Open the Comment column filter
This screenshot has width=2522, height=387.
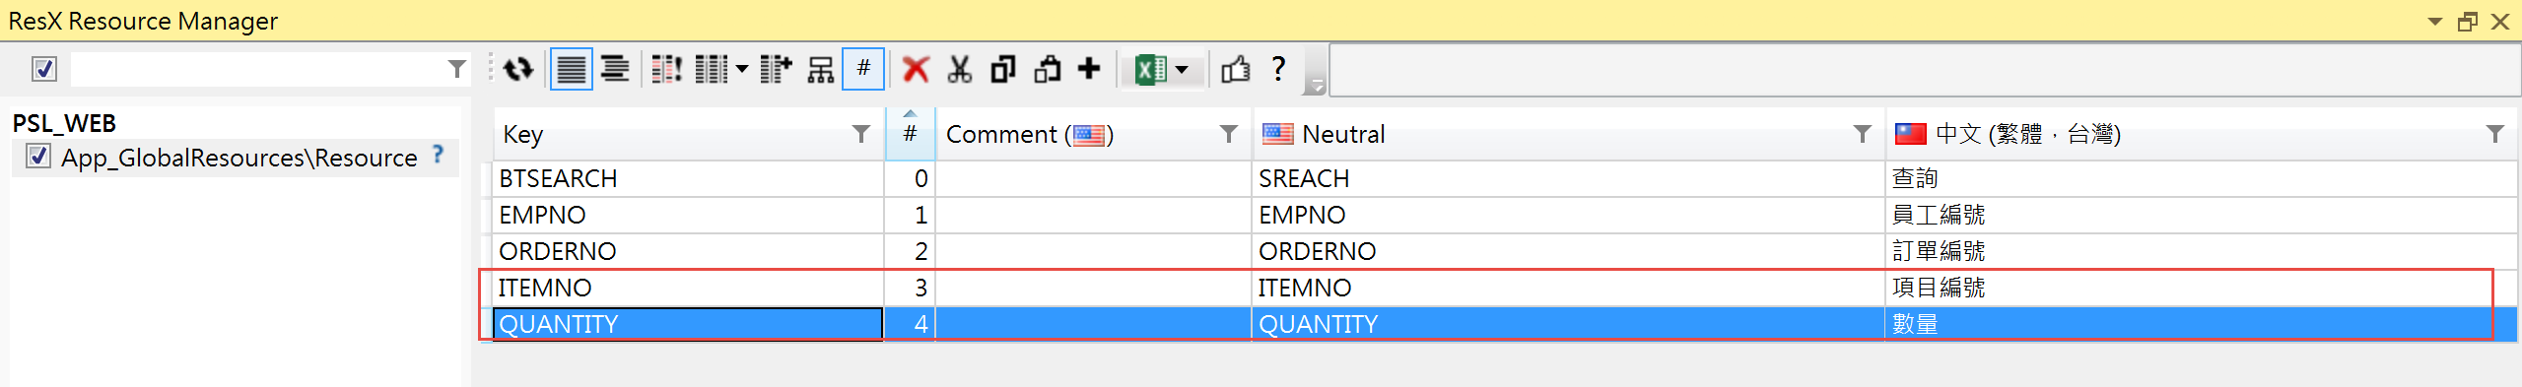point(1229,135)
